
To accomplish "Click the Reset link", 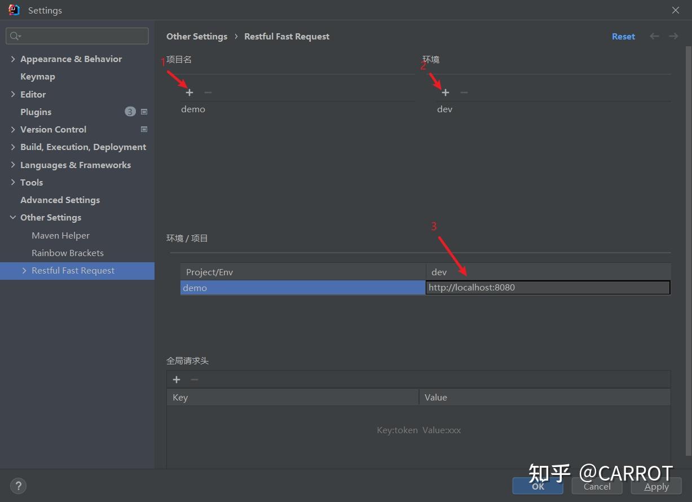I will (x=623, y=36).
